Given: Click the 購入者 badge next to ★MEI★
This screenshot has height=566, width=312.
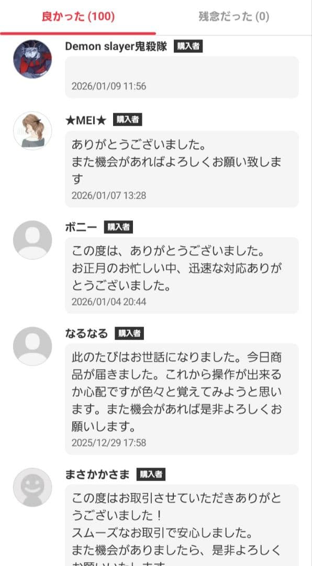Looking at the screenshot, I should [127, 119].
